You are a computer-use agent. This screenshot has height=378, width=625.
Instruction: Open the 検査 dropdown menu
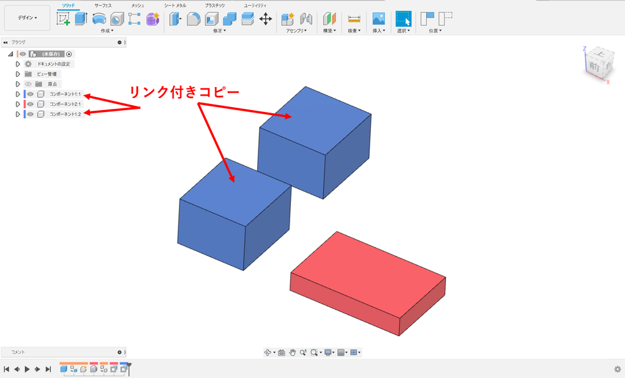click(354, 31)
